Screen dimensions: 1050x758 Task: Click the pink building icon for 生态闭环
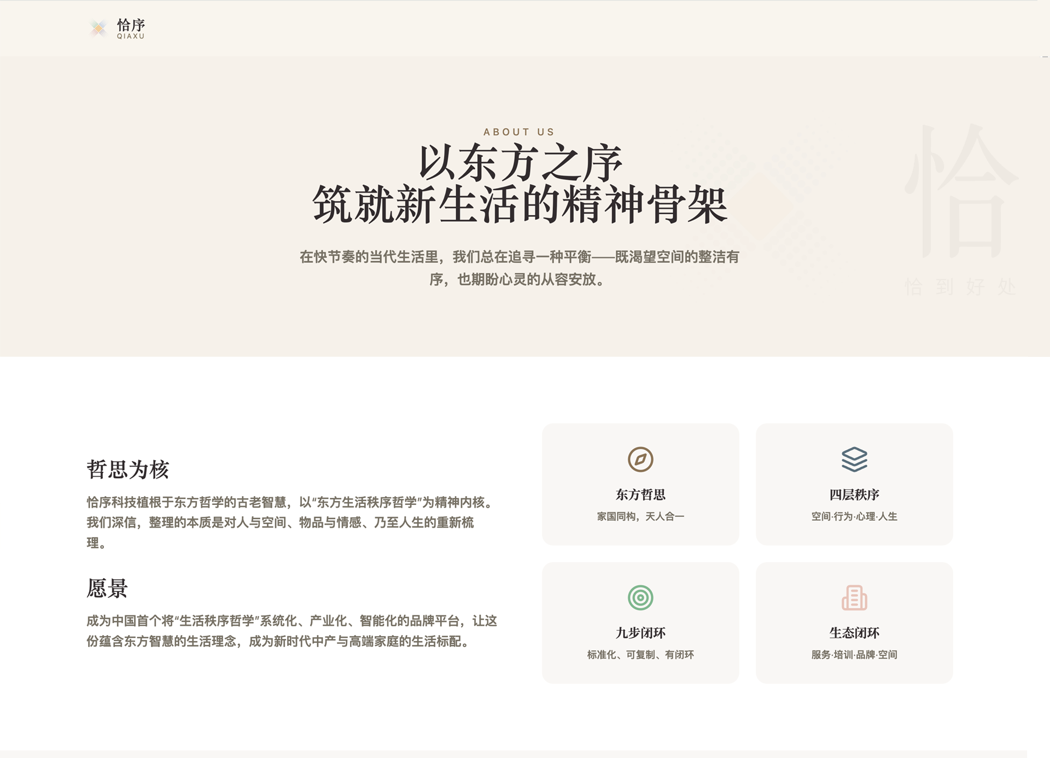(x=854, y=597)
